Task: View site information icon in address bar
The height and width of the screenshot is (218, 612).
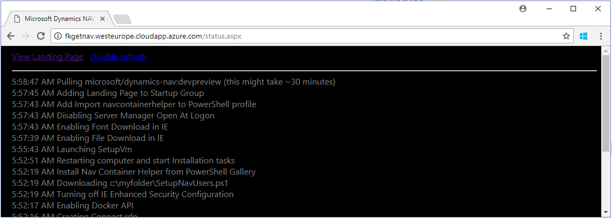Action: (x=57, y=36)
